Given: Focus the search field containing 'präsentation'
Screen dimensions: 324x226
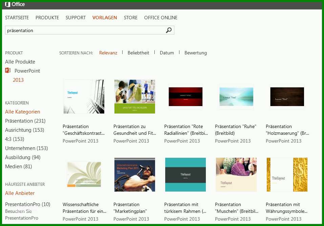Looking at the screenshot, I should pyautogui.click(x=90, y=30).
